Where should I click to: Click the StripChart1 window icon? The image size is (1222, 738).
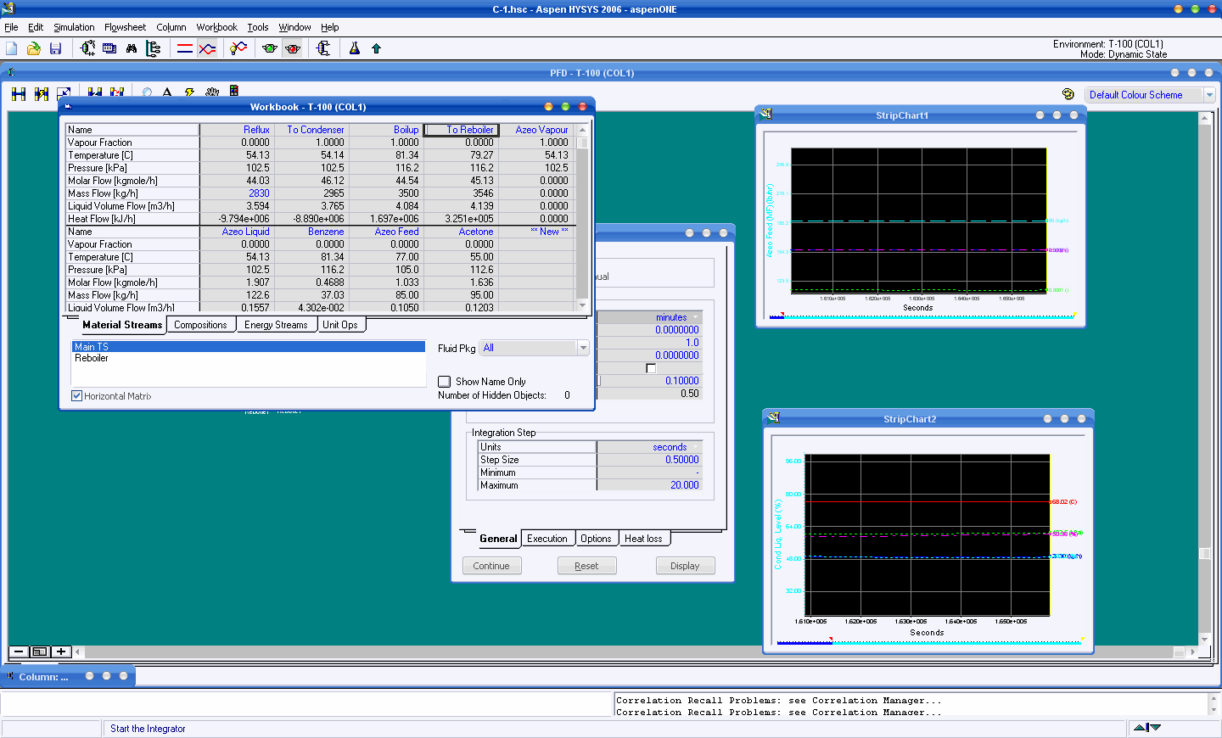click(765, 115)
